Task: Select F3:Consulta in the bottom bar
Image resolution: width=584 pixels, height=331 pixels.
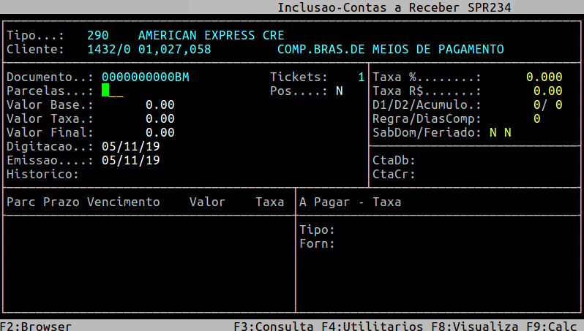Action: 274,326
